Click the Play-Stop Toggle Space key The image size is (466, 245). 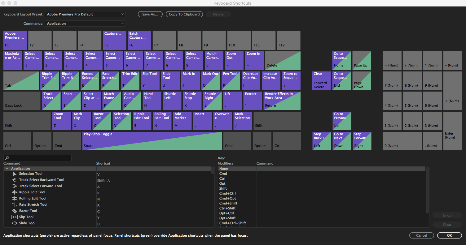coord(152,141)
